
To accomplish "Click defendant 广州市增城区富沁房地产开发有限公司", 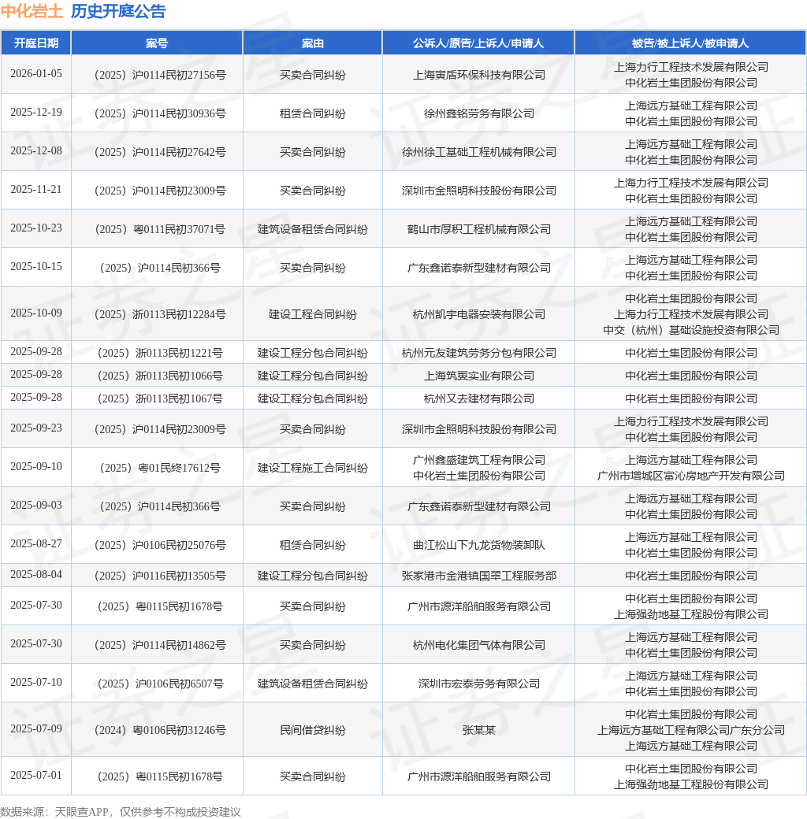I will click(690, 476).
